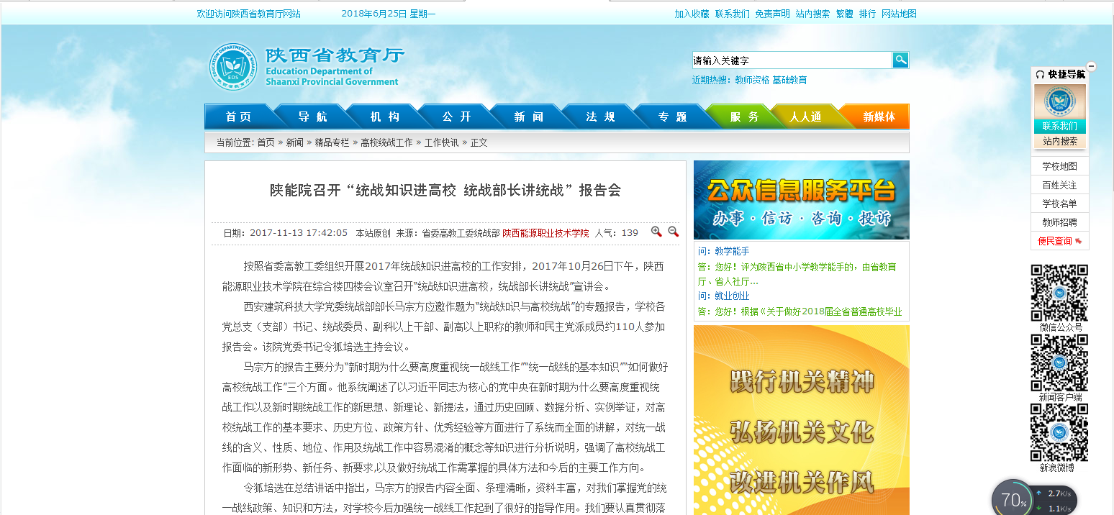Click the WeChat 微信公众号 QR code
This screenshot has height=515, width=1114.
click(x=1059, y=293)
